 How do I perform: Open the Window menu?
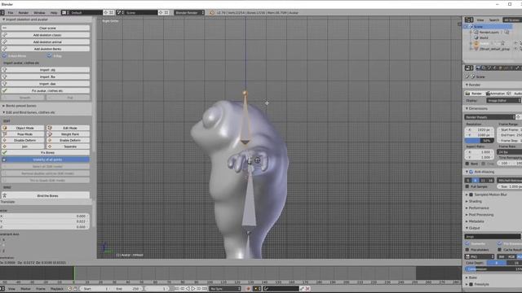[39, 13]
